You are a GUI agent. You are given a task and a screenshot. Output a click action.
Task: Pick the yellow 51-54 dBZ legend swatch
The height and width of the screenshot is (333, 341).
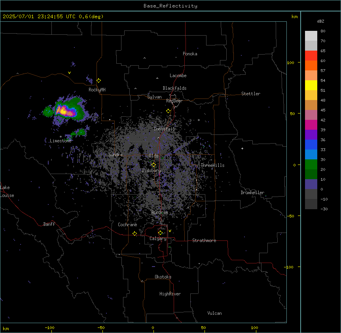[311, 85]
